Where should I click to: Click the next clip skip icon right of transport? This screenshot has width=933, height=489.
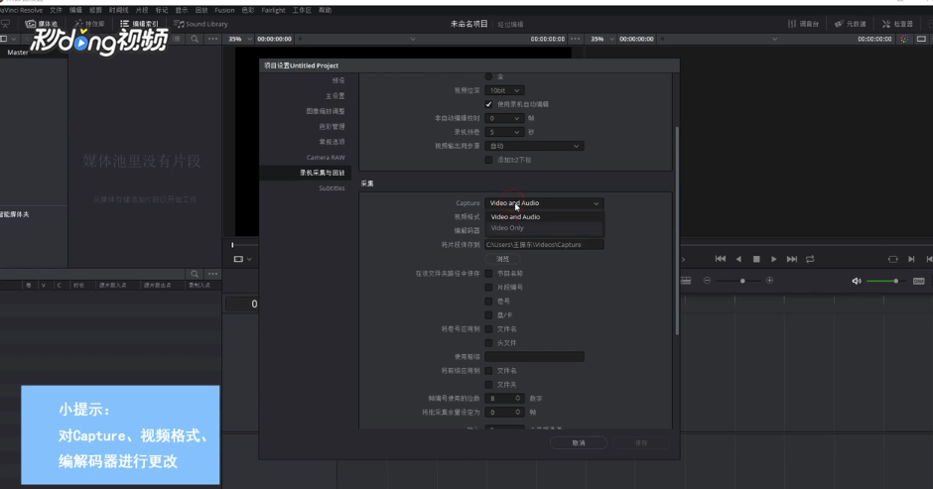tap(911, 259)
